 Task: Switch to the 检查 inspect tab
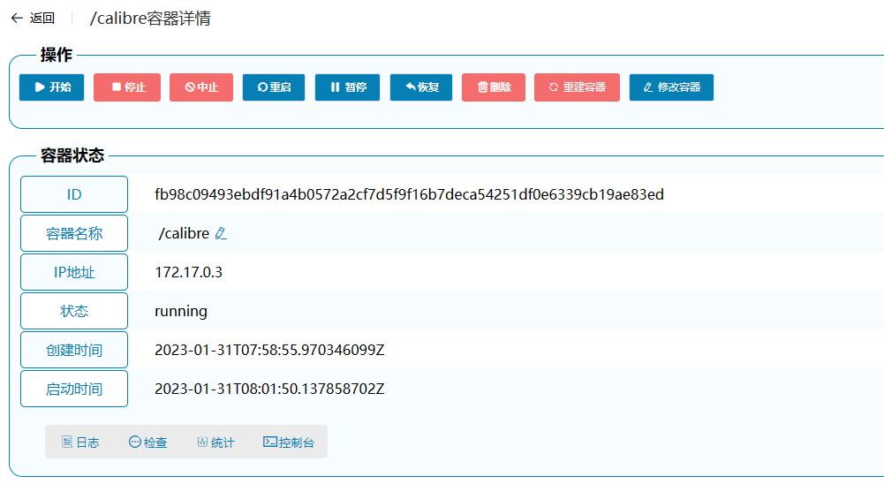click(x=148, y=442)
